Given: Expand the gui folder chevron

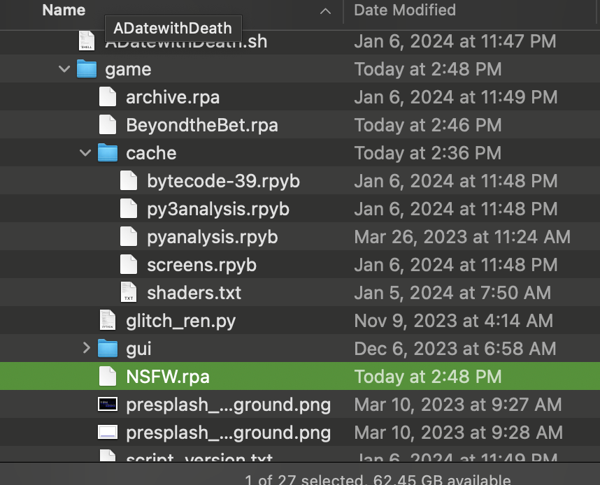Looking at the screenshot, I should click(86, 348).
